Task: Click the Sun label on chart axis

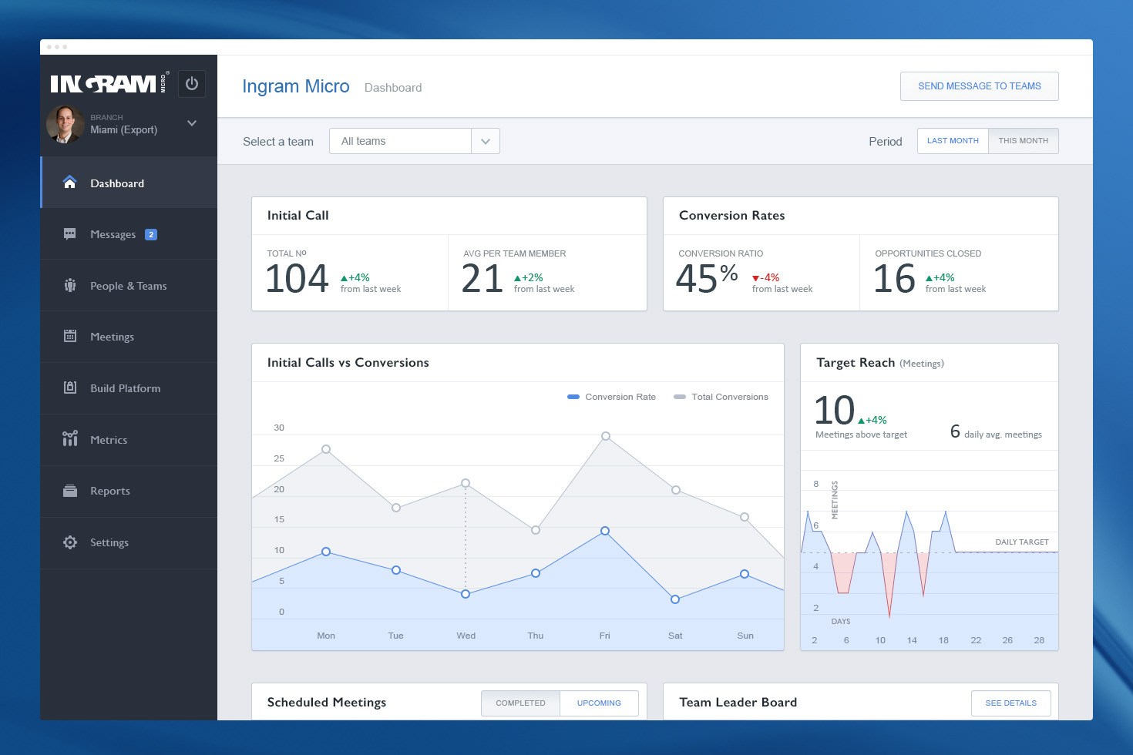Action: pos(745,636)
